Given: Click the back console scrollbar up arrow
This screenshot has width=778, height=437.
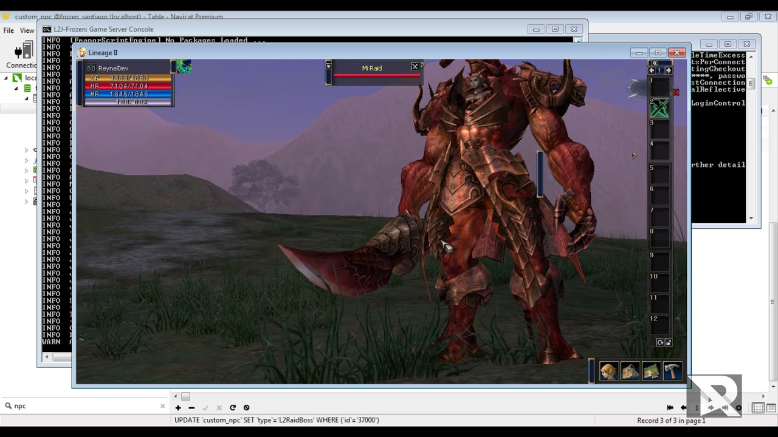Looking at the screenshot, I should pyautogui.click(x=751, y=56).
